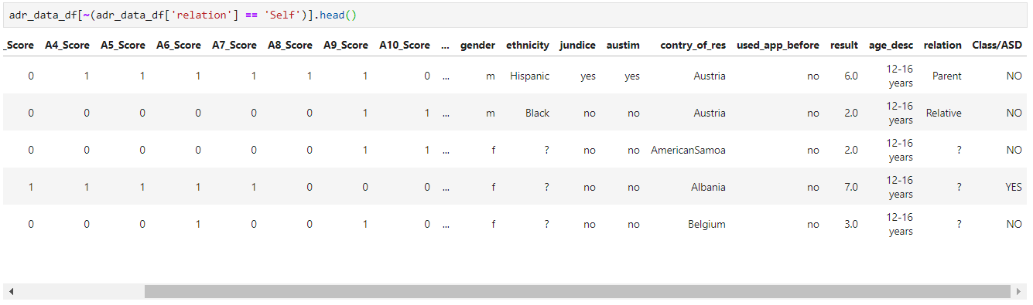Click the ethnicity column header
This screenshot has width=1033, height=305.
pyautogui.click(x=528, y=46)
